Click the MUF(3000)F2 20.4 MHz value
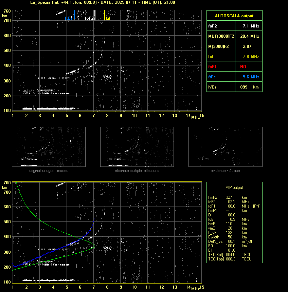Viewport: 288px width, 292px height. click(249, 36)
